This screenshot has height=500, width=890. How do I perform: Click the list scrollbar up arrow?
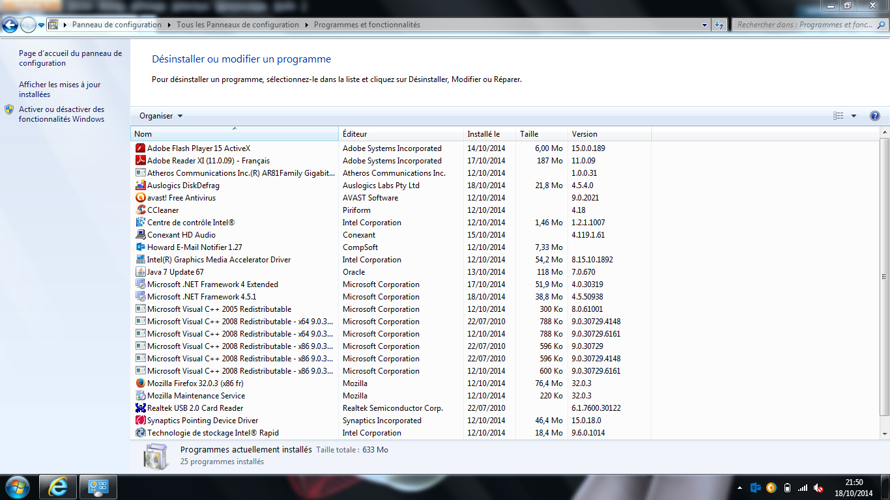coord(884,133)
